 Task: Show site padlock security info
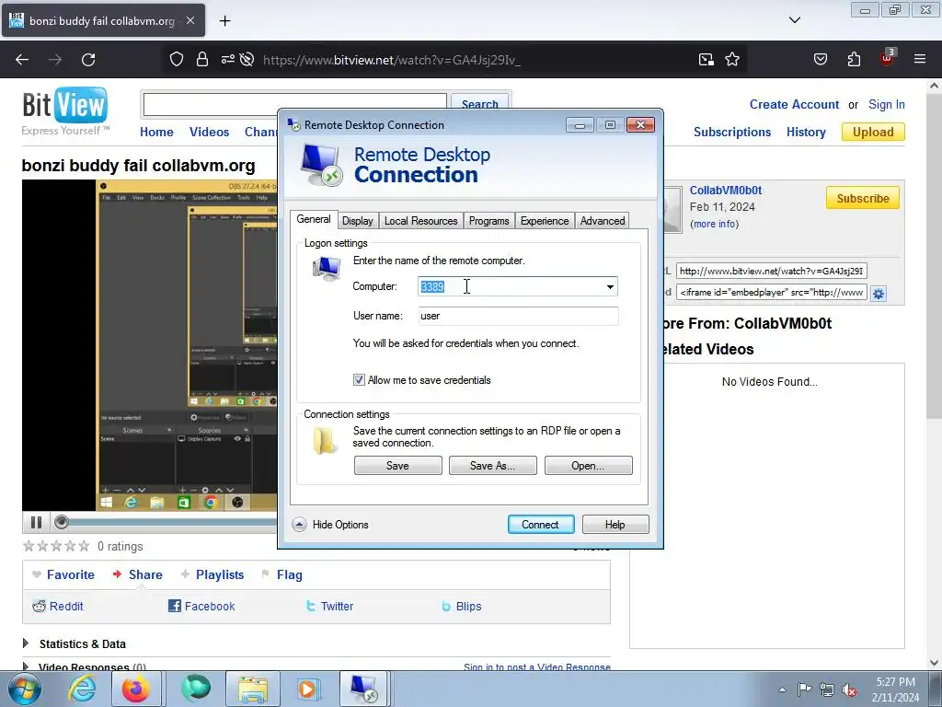point(202,59)
